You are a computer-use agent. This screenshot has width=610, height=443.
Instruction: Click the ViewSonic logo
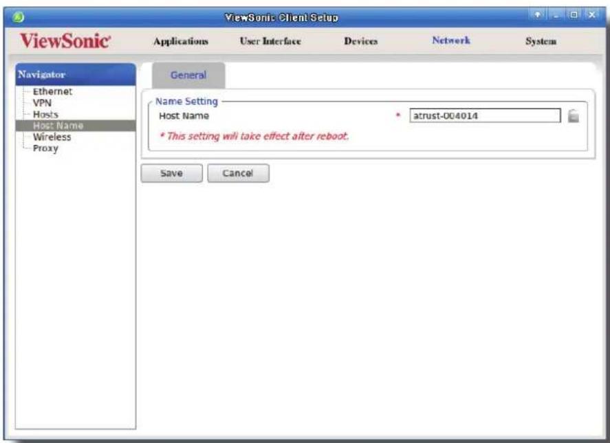coord(65,41)
